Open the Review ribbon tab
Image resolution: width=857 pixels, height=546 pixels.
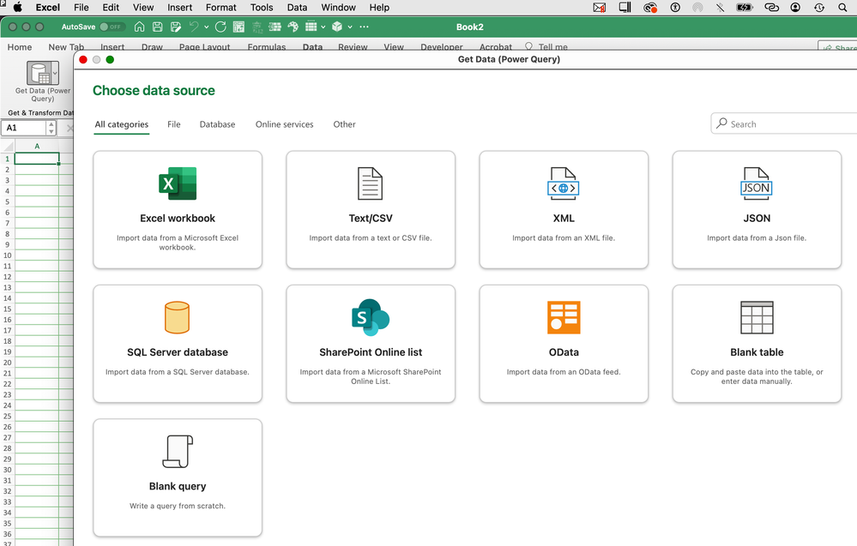(x=353, y=47)
